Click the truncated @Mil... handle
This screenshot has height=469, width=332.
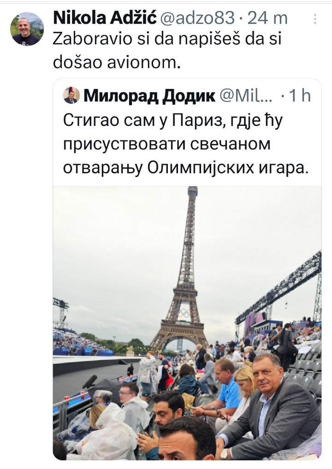tap(246, 96)
